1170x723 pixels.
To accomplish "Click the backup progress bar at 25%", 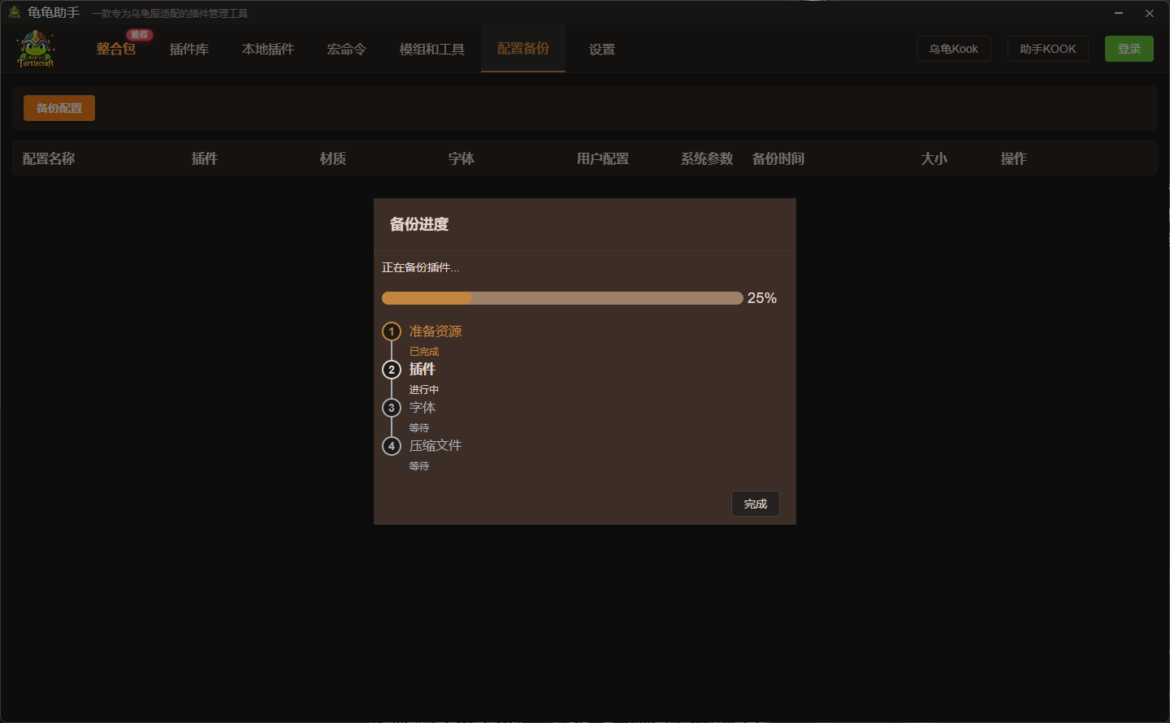I will pos(562,298).
